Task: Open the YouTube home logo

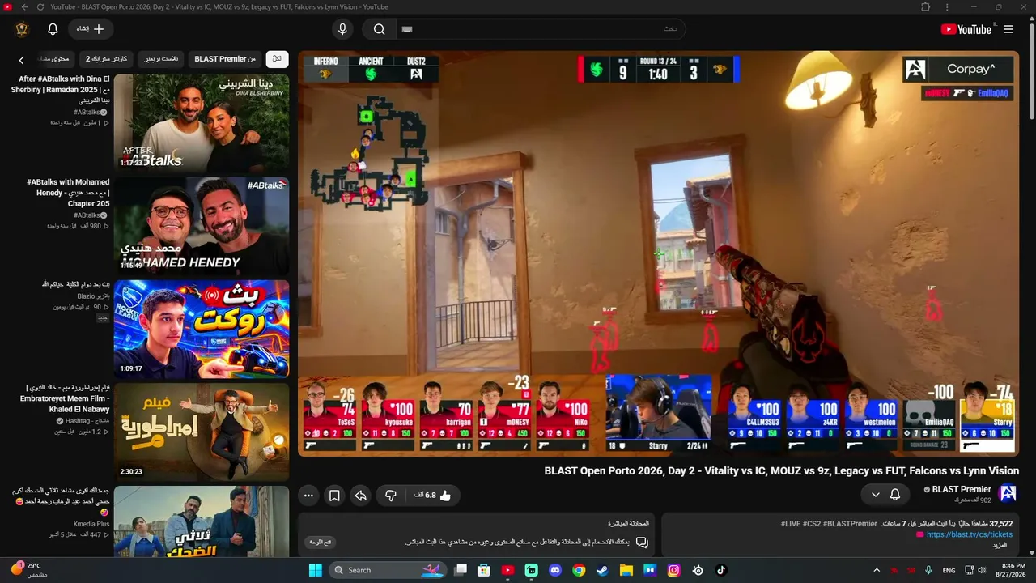Action: [966, 29]
